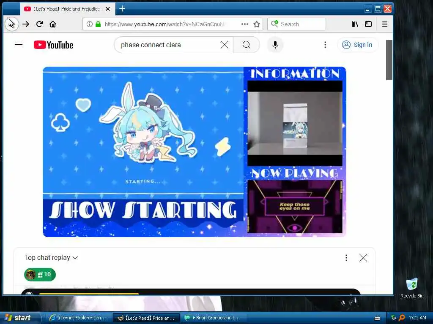Open page actions three-dot menu in address bar
Screen dimensions: 433x324
point(245,24)
